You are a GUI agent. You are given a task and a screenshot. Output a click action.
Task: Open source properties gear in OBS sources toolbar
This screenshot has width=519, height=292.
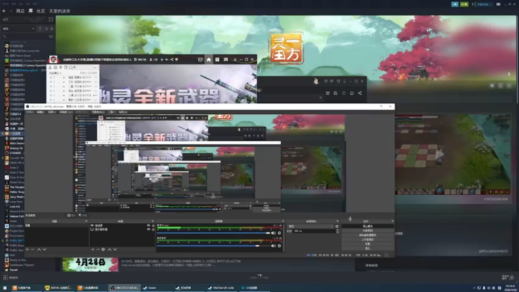103,249
